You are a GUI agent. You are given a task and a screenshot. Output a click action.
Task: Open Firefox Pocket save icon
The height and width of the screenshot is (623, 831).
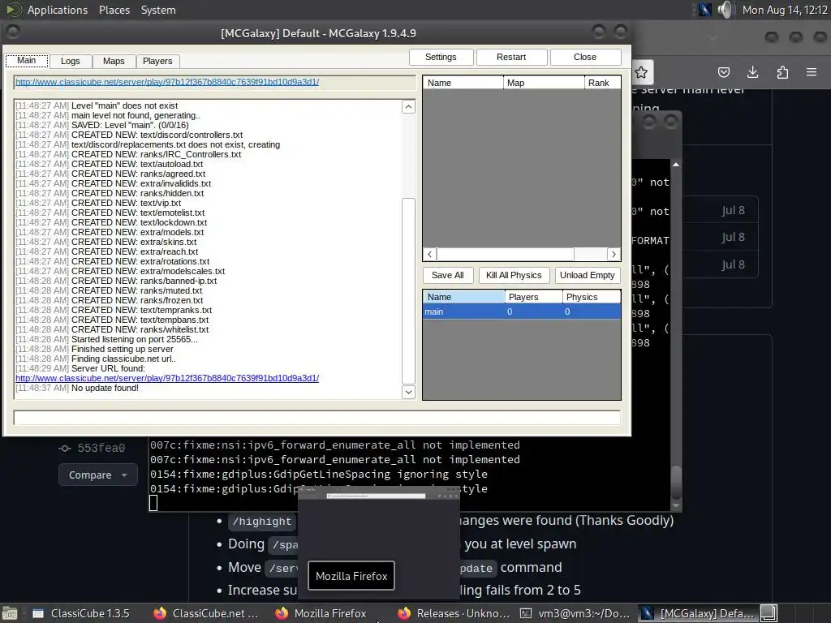(724, 72)
